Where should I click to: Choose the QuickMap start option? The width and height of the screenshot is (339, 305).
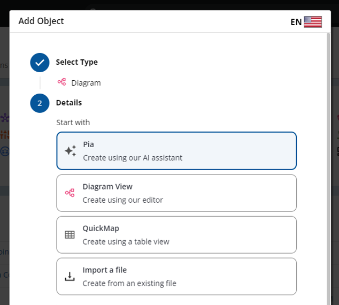(x=176, y=234)
